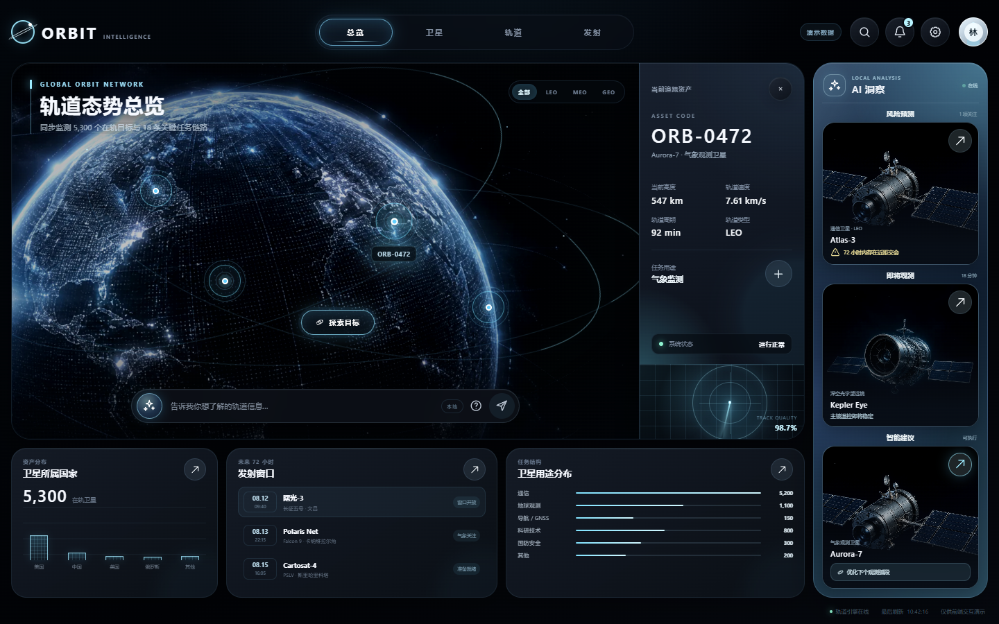Switch to the 轨道 tab
Viewport: 999px width, 624px height.
[513, 33]
